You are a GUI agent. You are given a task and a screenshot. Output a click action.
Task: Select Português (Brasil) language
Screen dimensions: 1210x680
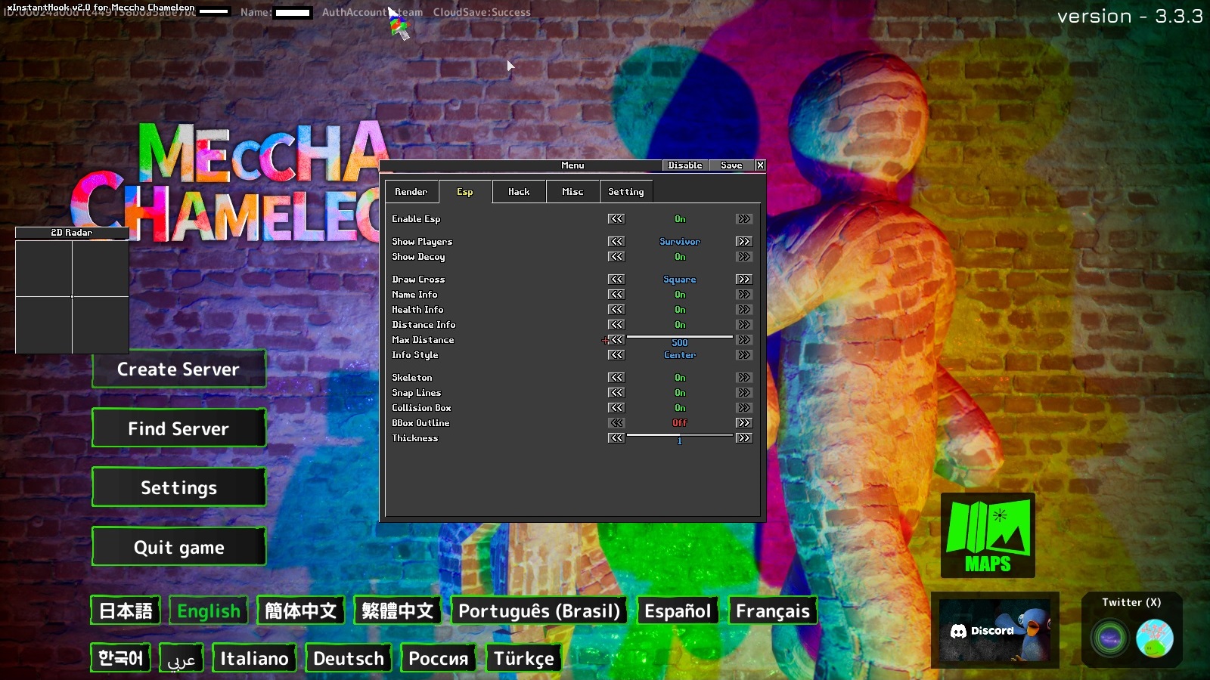coord(539,610)
